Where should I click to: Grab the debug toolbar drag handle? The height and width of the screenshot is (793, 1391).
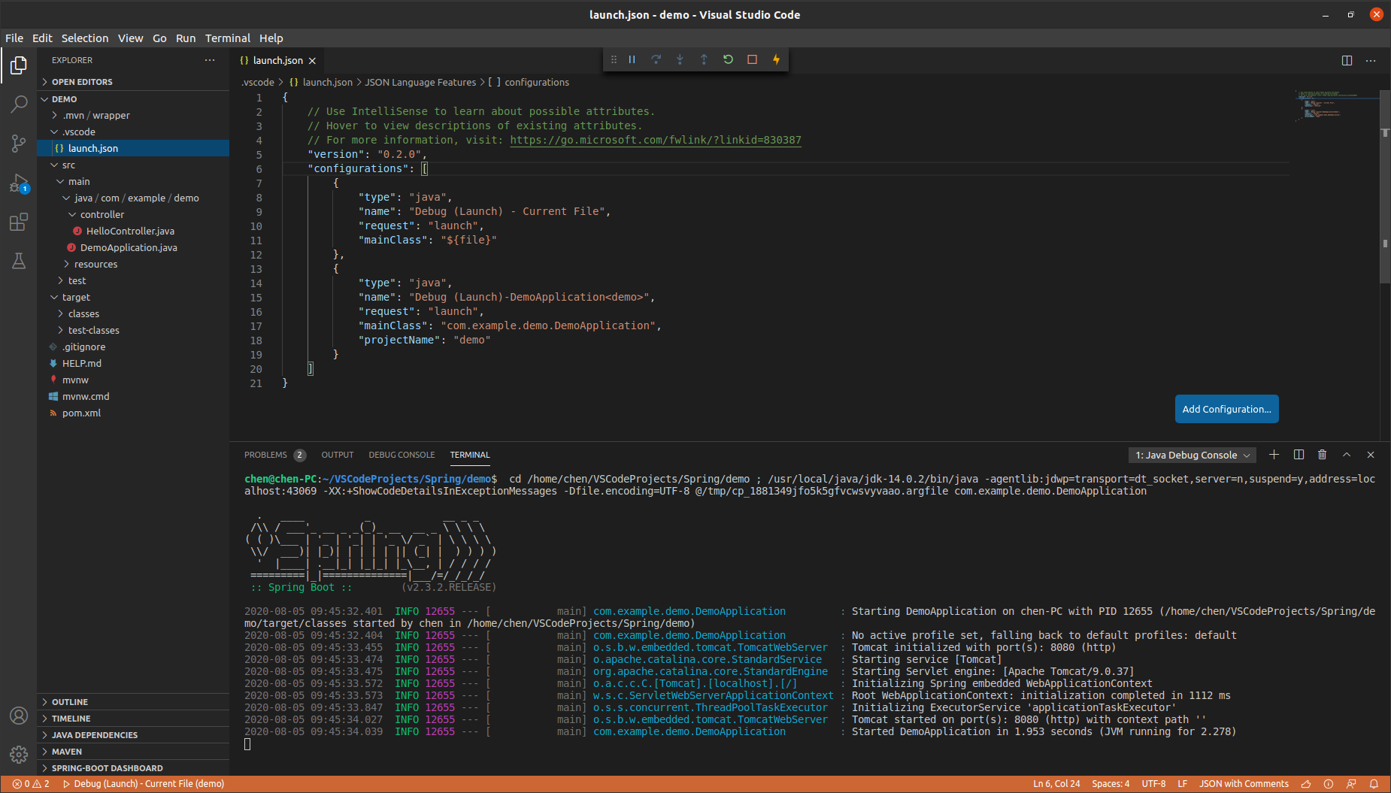point(614,59)
